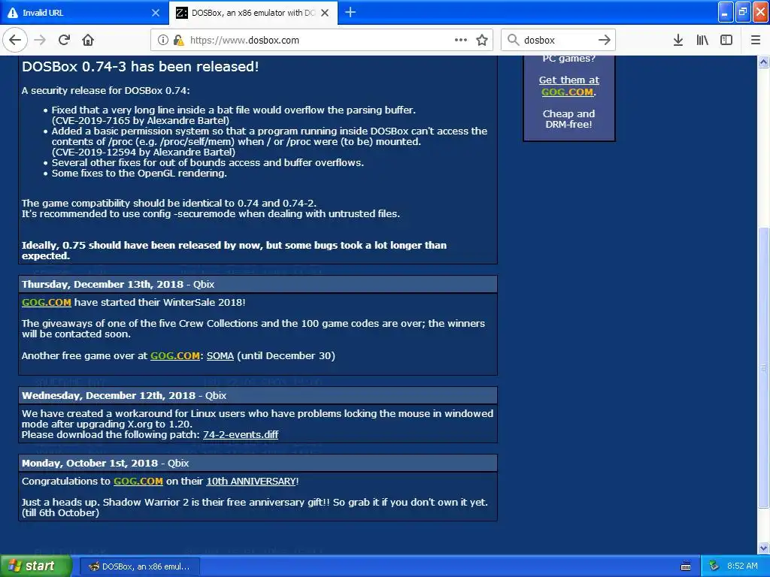The image size is (770, 577).
Task: Open the library bookmarks and history
Action: tap(702, 41)
